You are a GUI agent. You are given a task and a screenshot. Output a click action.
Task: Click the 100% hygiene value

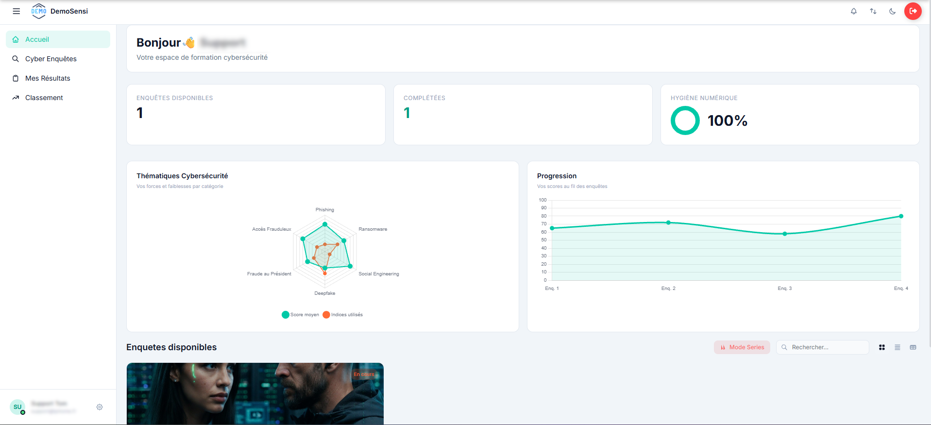(728, 120)
